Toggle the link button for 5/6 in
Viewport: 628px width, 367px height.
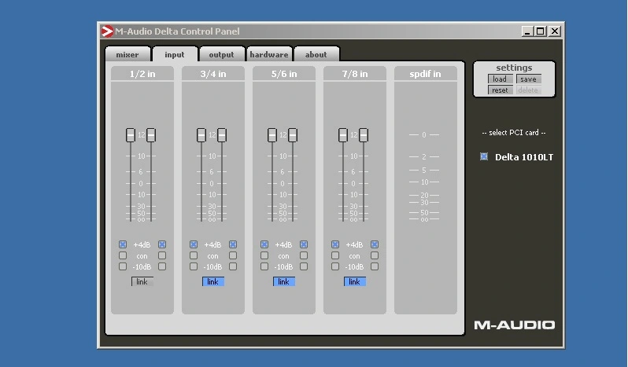283,281
